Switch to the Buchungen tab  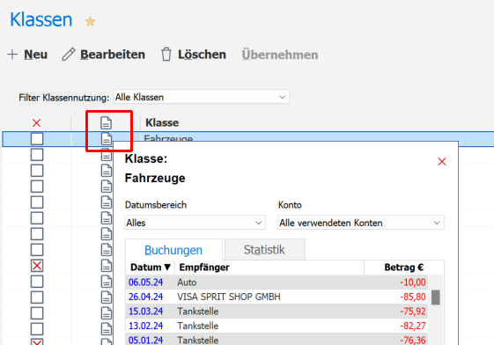tap(173, 250)
